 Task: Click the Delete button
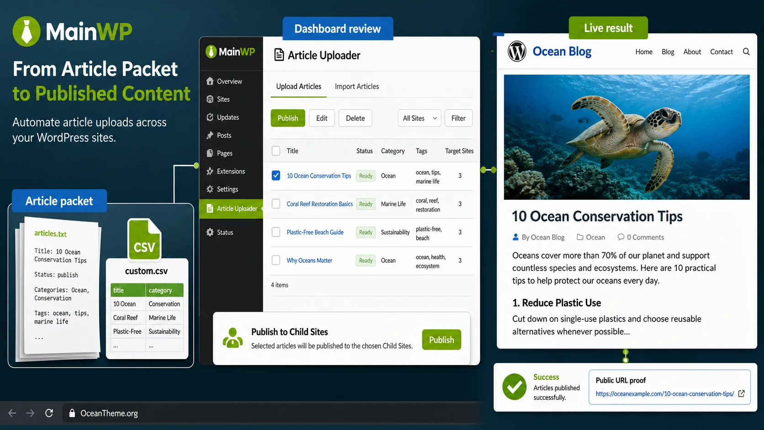click(x=355, y=118)
